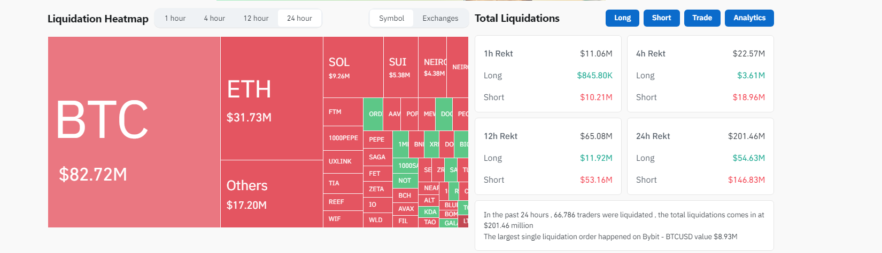Click the BTC $82.72M heatmap tile
The image size is (882, 253).
click(x=134, y=132)
